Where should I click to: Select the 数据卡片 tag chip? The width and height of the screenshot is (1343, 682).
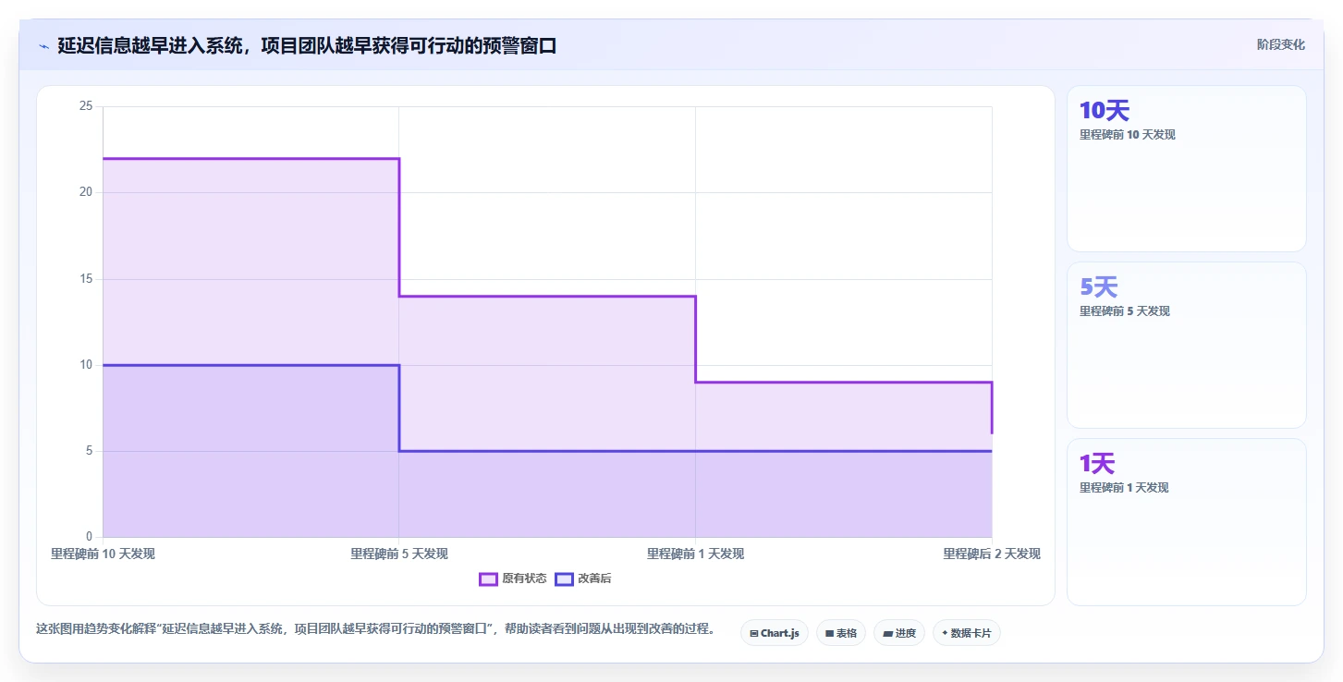[966, 633]
